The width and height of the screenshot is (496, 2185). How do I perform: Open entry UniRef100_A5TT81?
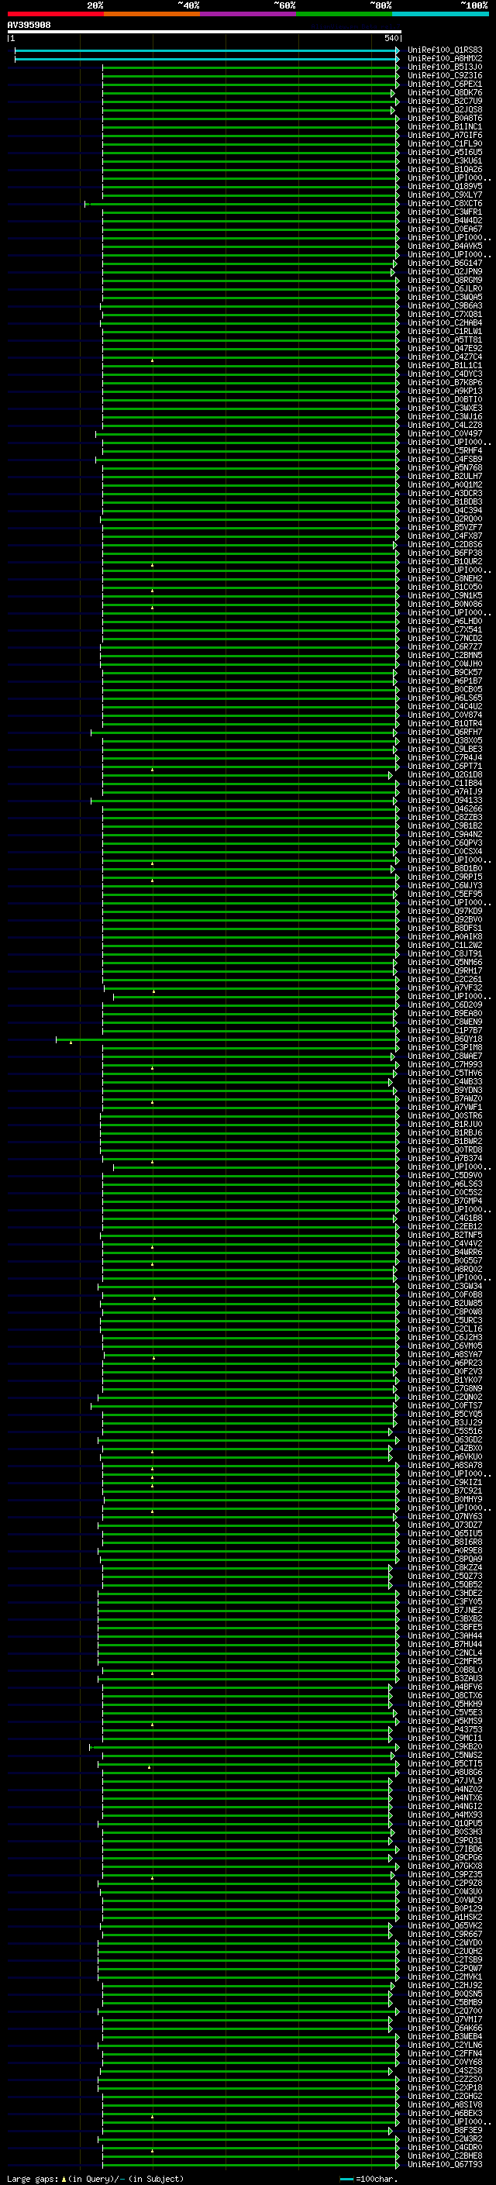click(x=445, y=340)
